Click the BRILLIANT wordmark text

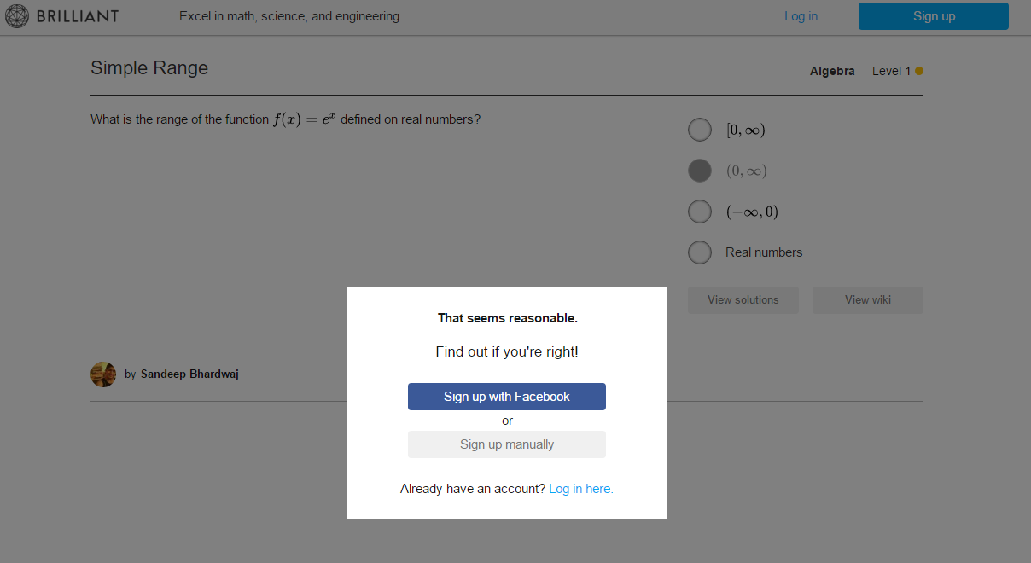tap(78, 16)
